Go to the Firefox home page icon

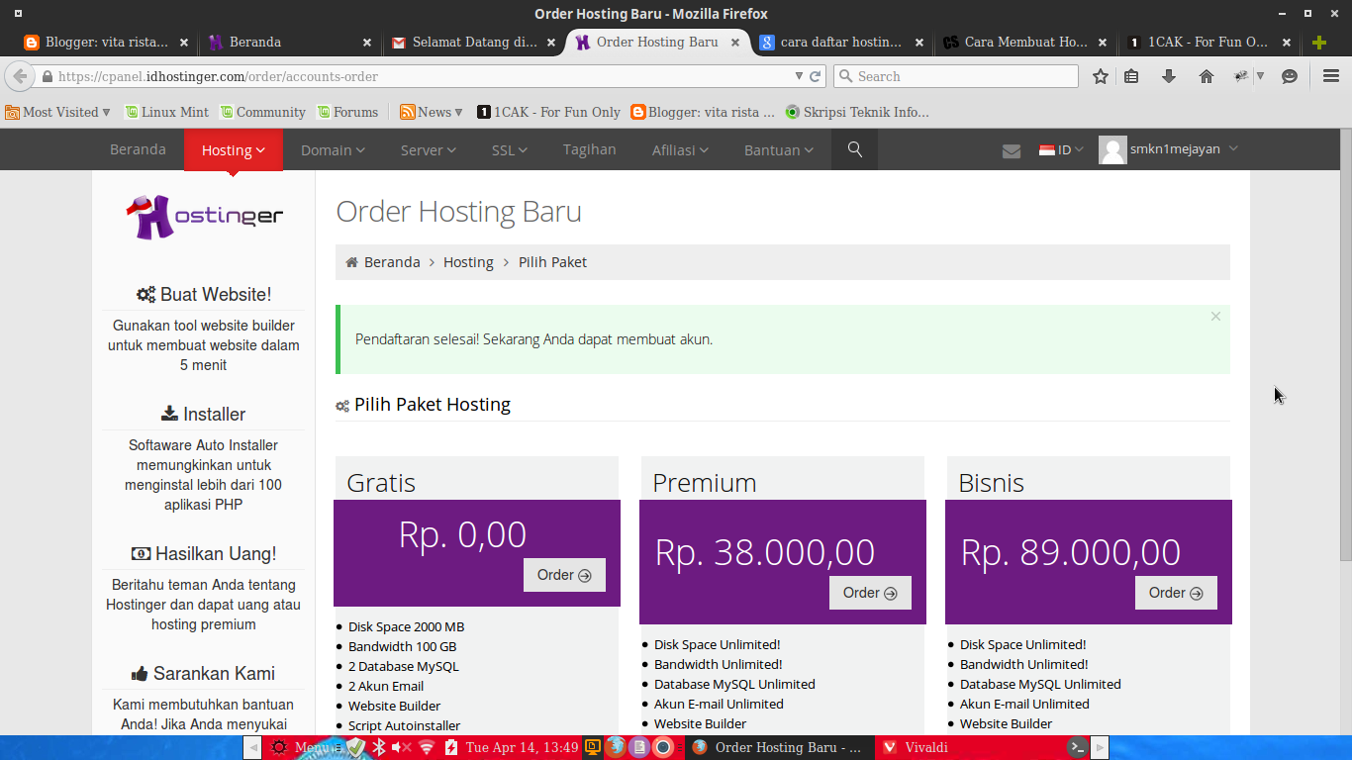tap(1207, 76)
